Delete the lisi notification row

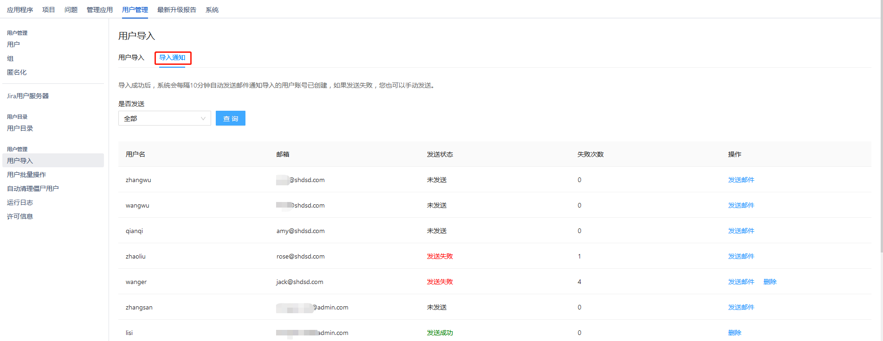[x=735, y=333]
